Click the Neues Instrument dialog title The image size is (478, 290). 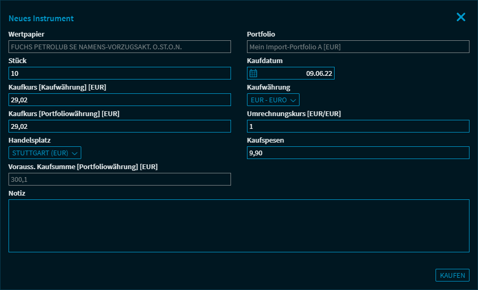(41, 19)
